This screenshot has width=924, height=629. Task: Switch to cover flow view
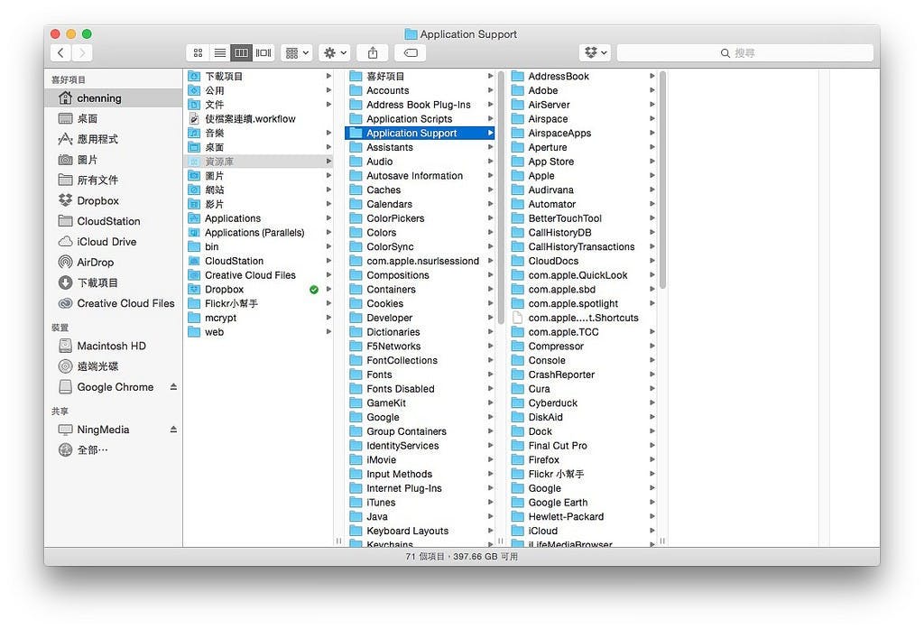tap(263, 53)
